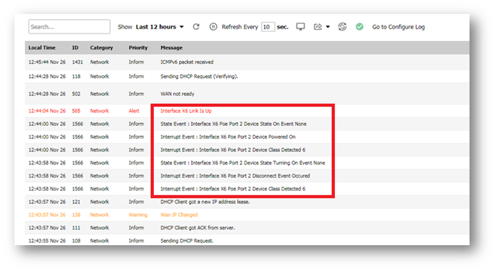Select the Interface X6 Link Is Up alert row

point(186,110)
